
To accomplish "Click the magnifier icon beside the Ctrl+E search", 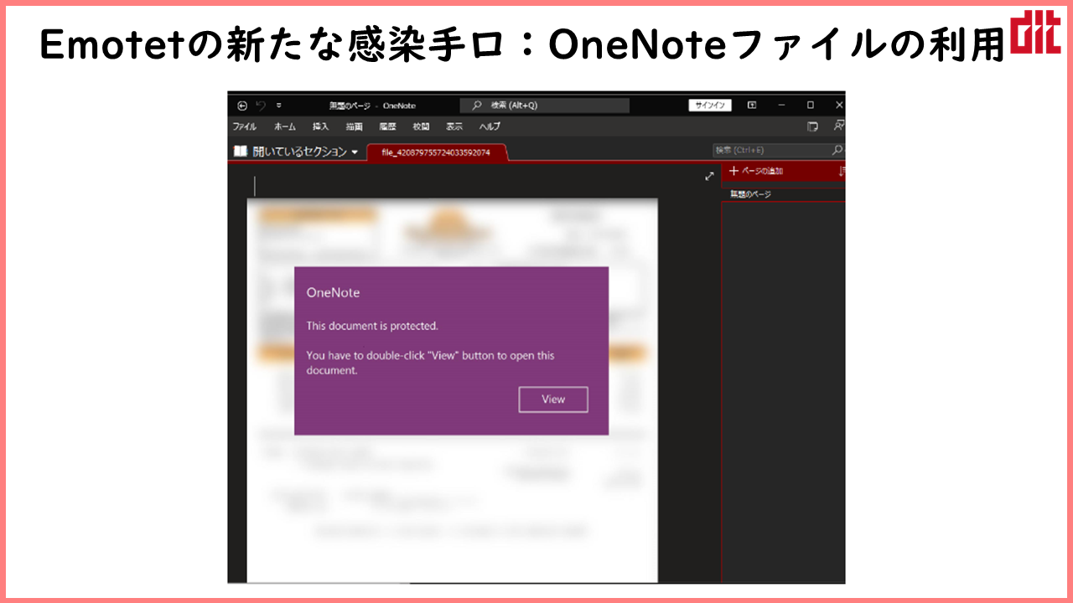I will coord(837,151).
